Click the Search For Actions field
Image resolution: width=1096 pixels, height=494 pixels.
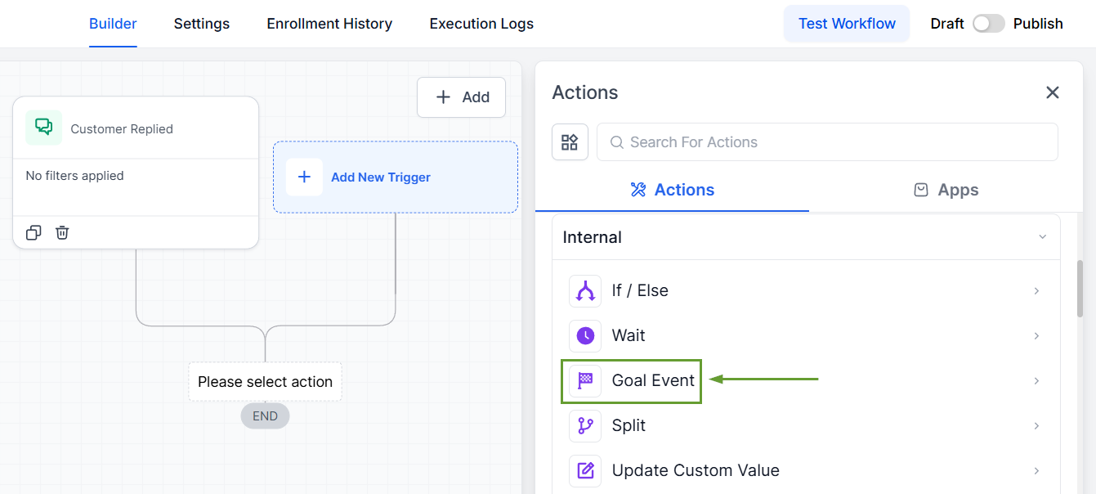point(827,142)
